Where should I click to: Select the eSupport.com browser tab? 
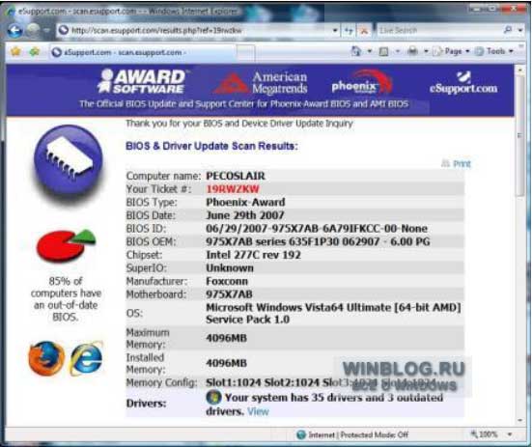click(143, 52)
